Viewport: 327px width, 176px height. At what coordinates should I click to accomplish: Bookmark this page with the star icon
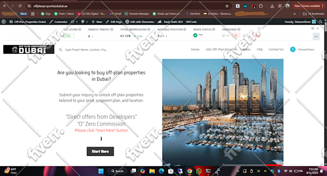click(227, 6)
